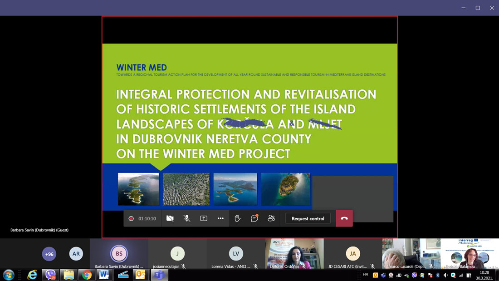Open the HR language indicator menu
Screen dimensions: 499x281
(x=365, y=275)
